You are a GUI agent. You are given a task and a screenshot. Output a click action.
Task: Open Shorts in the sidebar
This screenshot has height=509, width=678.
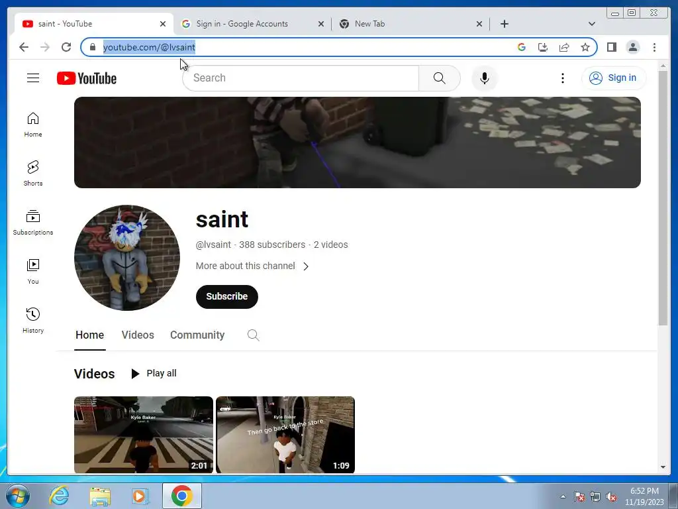click(33, 174)
